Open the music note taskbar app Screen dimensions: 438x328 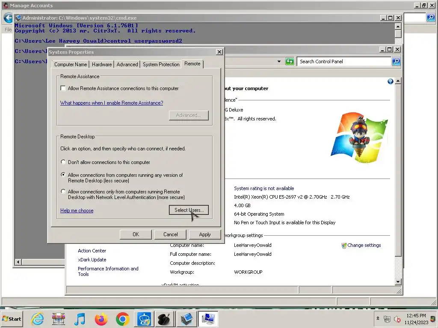tap(80, 319)
